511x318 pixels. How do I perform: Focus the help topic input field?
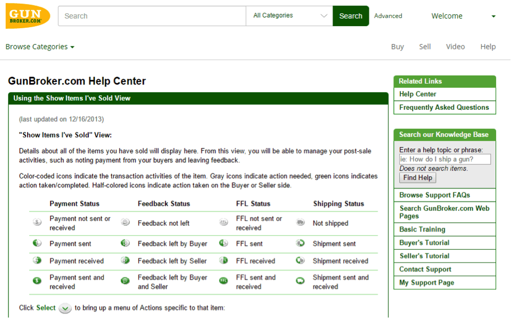coord(445,159)
